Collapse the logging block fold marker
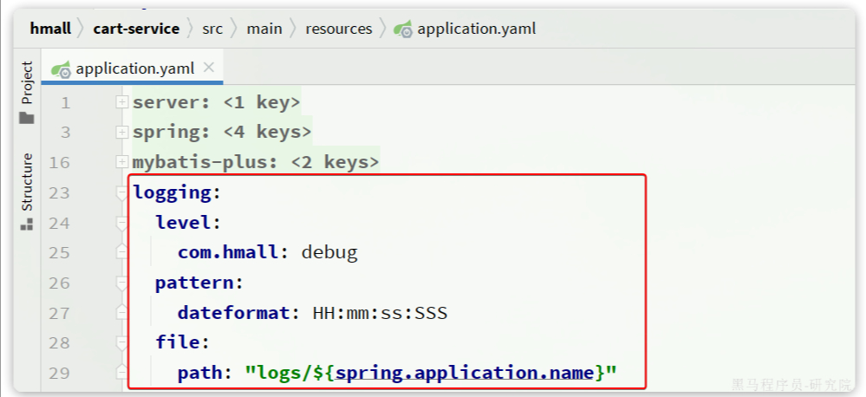 121,193
